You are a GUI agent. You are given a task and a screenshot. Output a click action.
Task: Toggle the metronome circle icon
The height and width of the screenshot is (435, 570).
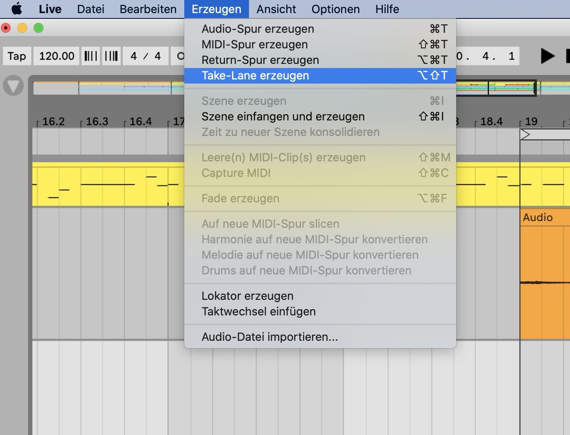(x=181, y=56)
